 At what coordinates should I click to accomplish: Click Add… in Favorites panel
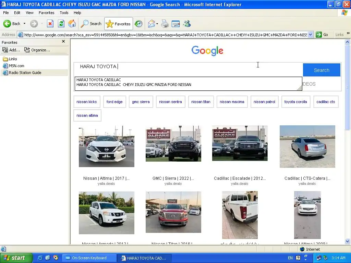click(11, 50)
